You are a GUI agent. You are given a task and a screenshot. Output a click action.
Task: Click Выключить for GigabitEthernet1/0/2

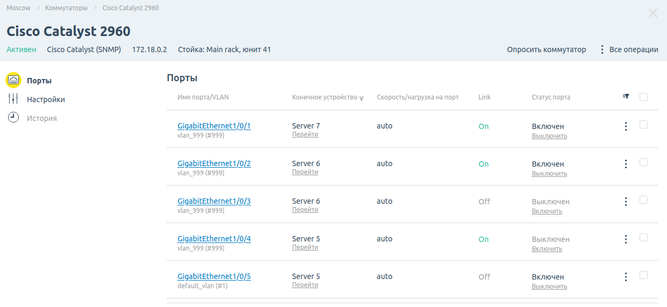(x=549, y=174)
